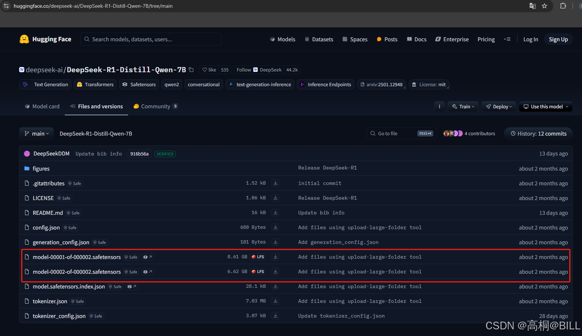
Task: Focus the Search models, datasets, users field
Action: pos(151,39)
